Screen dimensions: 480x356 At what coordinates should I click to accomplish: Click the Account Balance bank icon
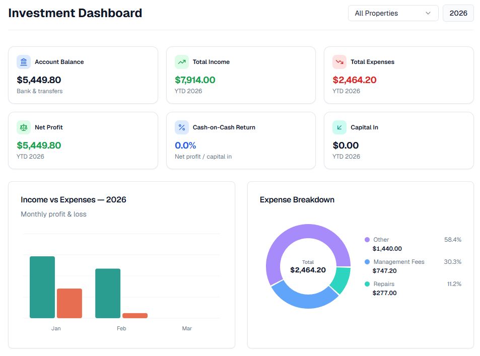pyautogui.click(x=23, y=61)
